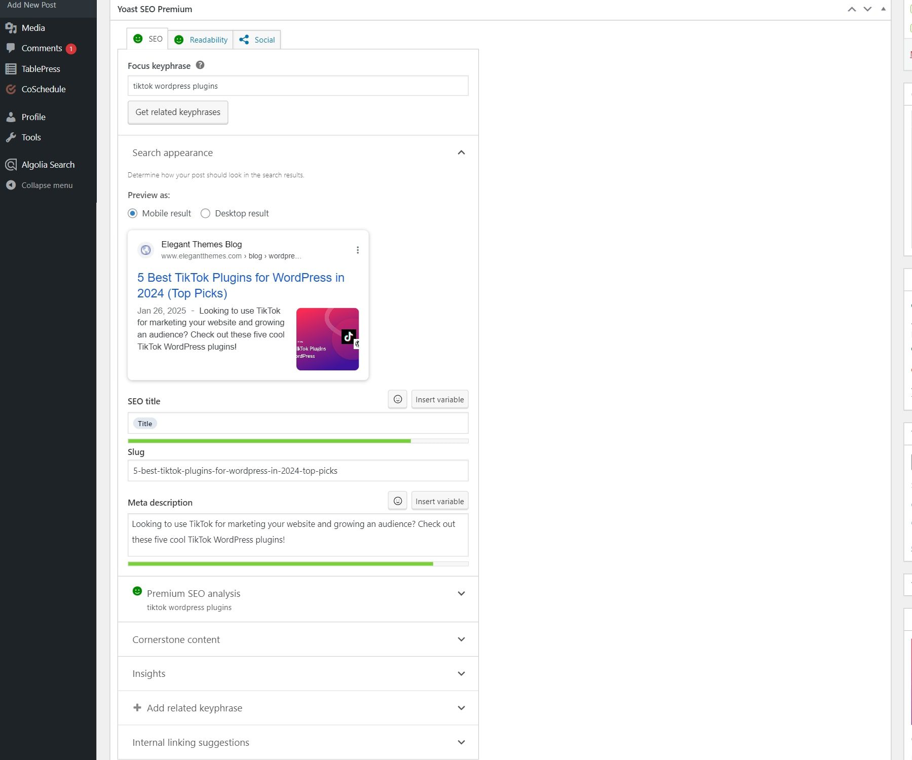912x760 pixels.
Task: Click Get related keyphrases
Action: tap(178, 112)
